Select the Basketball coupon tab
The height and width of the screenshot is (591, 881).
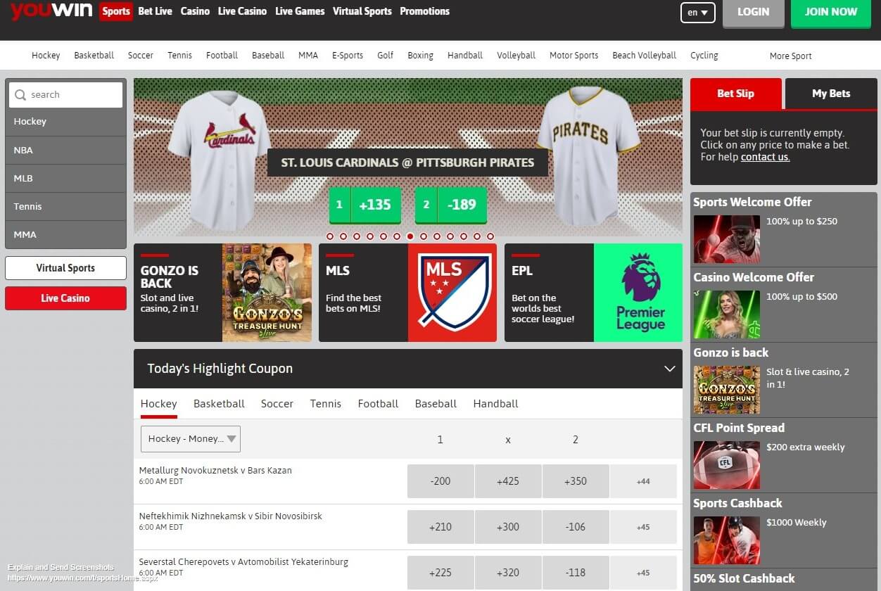pos(219,404)
